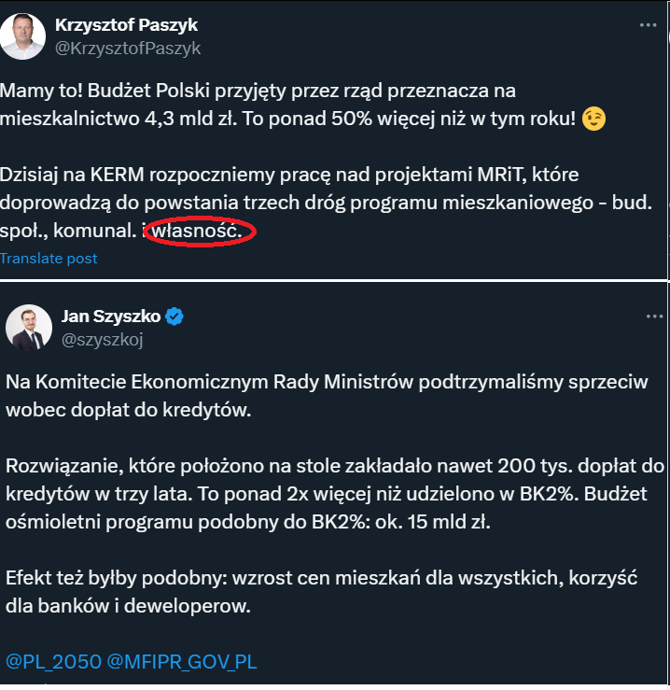This screenshot has width=670, height=690.
Task: Click Jan Szyszko's blue verified badge
Action: [x=174, y=317]
